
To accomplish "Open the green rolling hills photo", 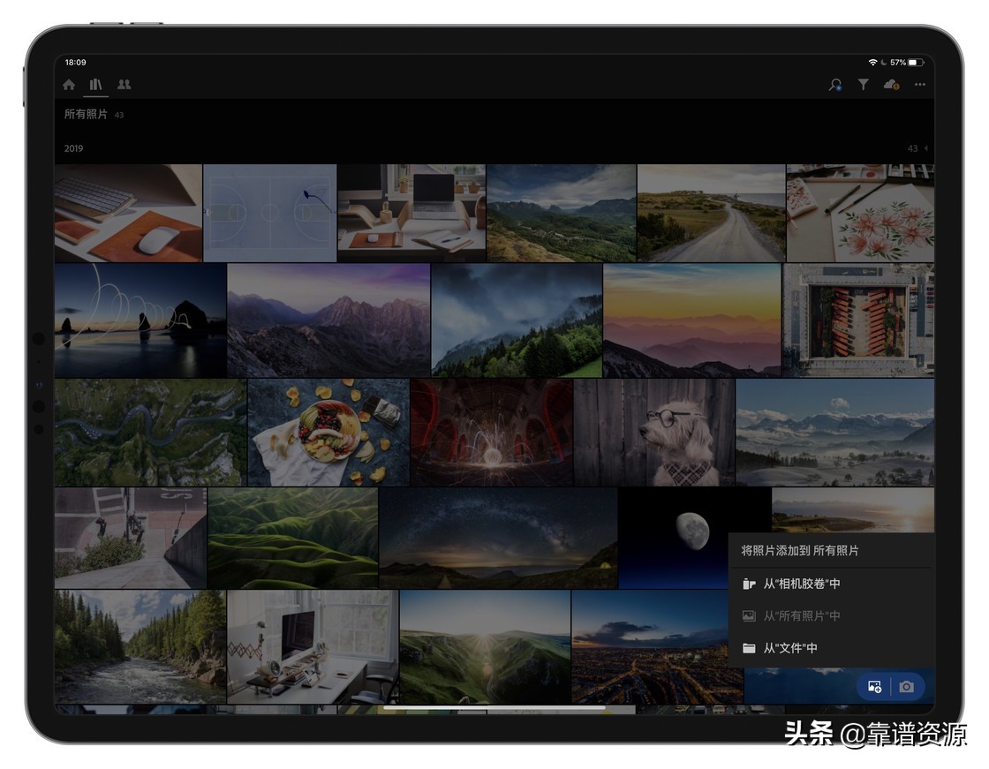I will click(292, 538).
